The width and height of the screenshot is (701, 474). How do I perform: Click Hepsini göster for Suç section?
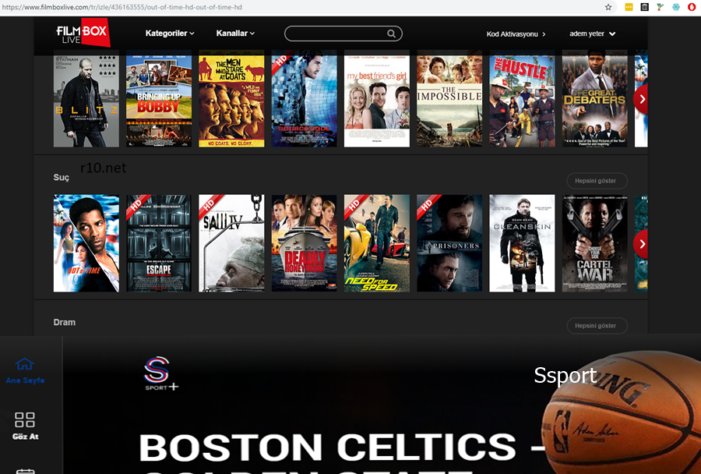coord(597,181)
